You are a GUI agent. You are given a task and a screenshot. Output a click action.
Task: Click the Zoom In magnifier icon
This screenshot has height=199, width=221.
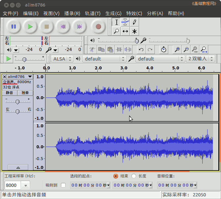[x=177, y=50]
